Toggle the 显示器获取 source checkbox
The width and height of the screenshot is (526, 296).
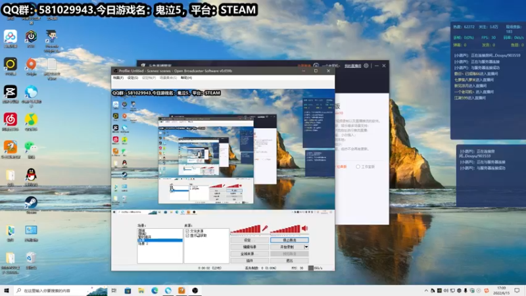pyautogui.click(x=187, y=235)
